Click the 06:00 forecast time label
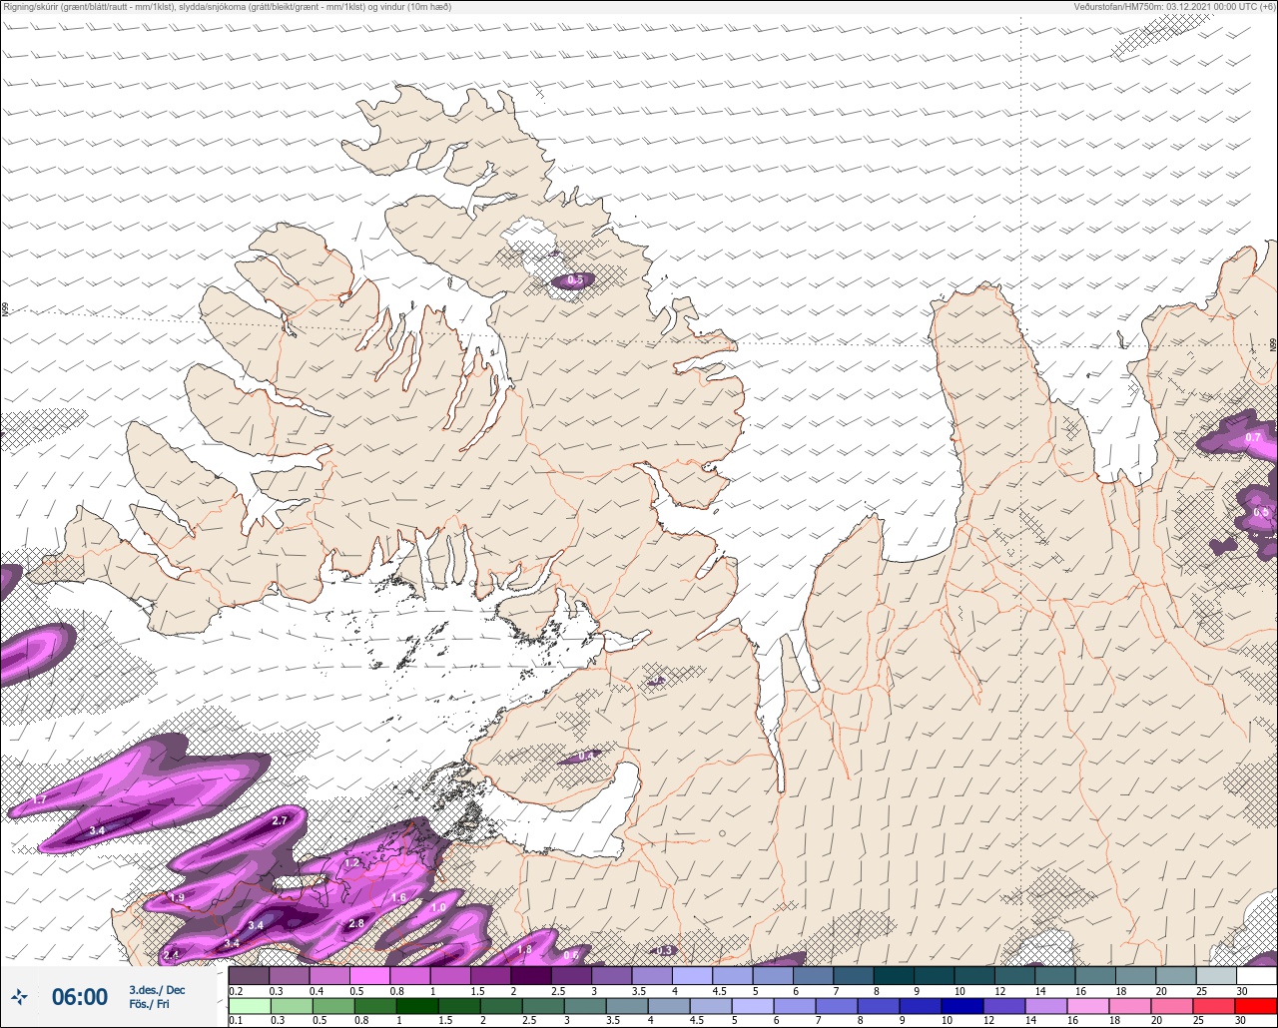Screen dimensions: 1278x1028 (x=80, y=997)
